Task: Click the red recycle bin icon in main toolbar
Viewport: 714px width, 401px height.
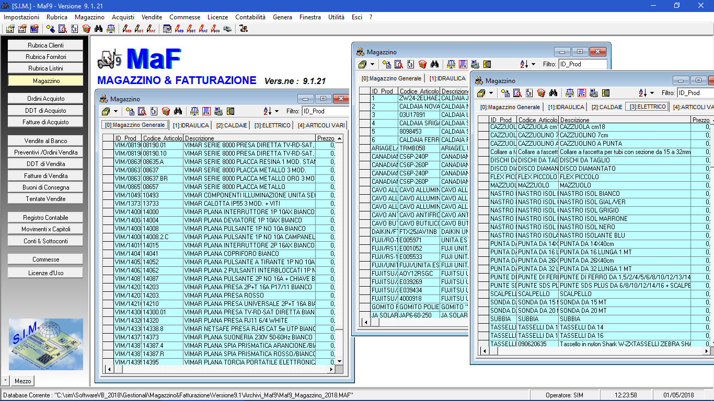Action: pos(86,29)
